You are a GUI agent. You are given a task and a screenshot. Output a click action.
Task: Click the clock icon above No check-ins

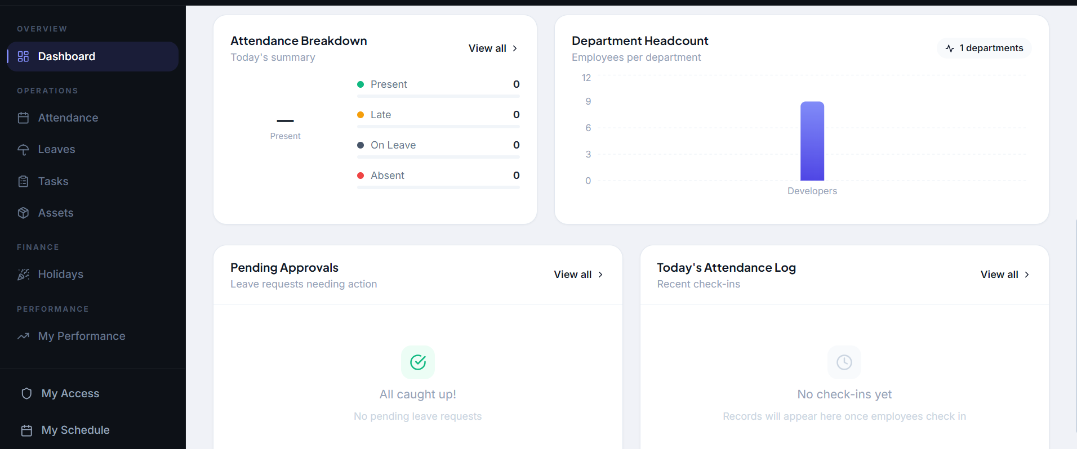(844, 362)
